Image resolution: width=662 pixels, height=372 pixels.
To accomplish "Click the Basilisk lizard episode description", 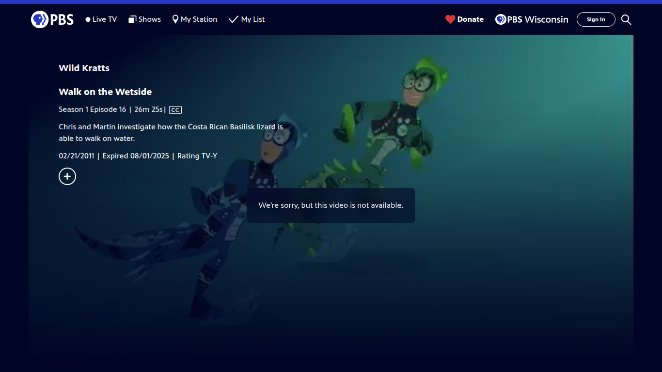I will [171, 133].
